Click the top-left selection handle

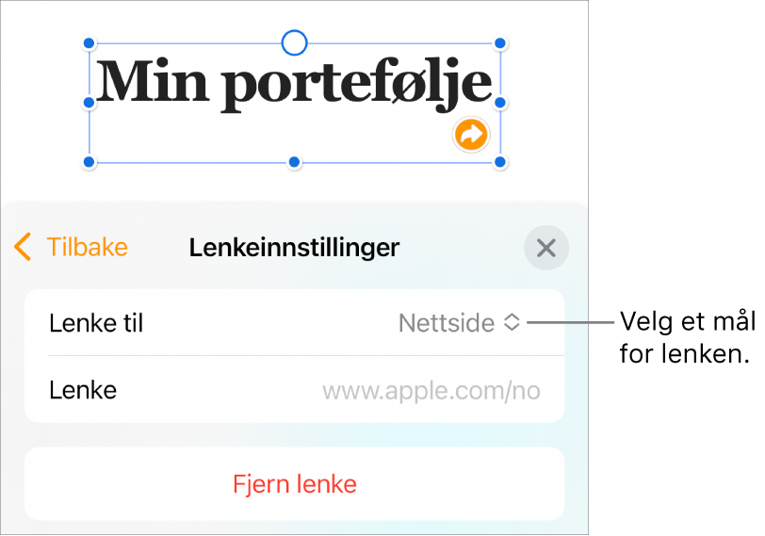pyautogui.click(x=90, y=43)
